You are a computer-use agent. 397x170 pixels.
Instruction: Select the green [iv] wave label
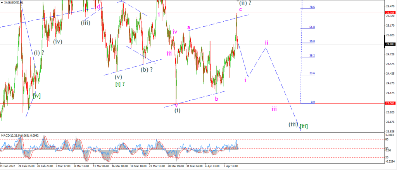[x=36, y=95]
